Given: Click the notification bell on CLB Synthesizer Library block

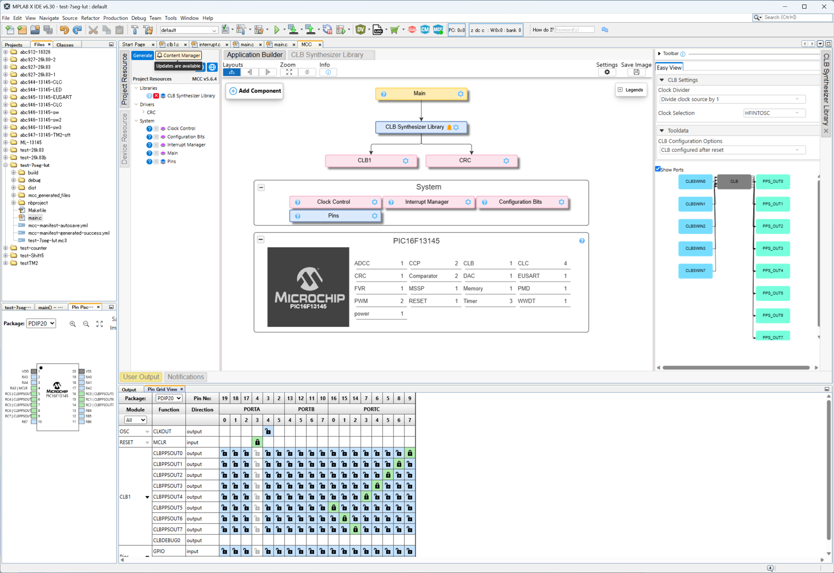Looking at the screenshot, I should tap(449, 127).
